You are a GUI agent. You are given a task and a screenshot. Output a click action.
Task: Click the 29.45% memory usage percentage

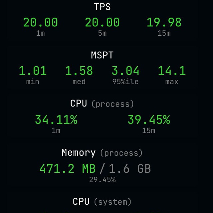102,180
